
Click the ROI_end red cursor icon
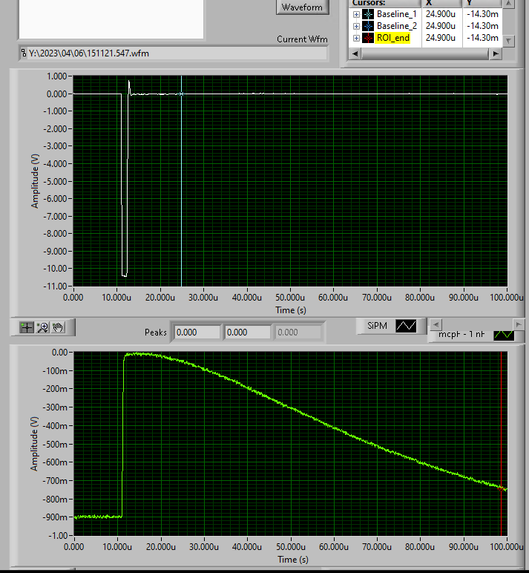pyautogui.click(x=368, y=38)
